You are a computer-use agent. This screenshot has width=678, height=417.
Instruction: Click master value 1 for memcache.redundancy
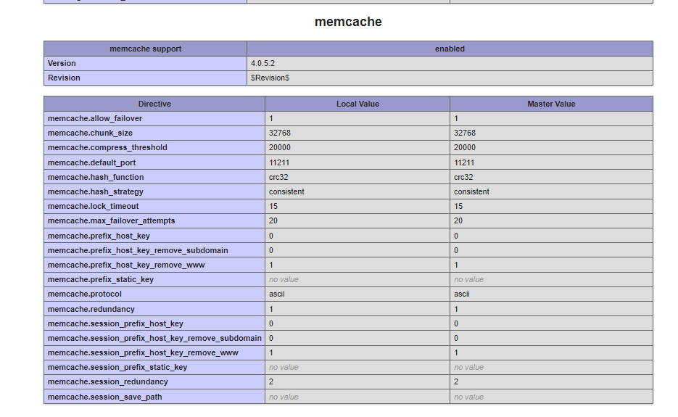[456, 309]
